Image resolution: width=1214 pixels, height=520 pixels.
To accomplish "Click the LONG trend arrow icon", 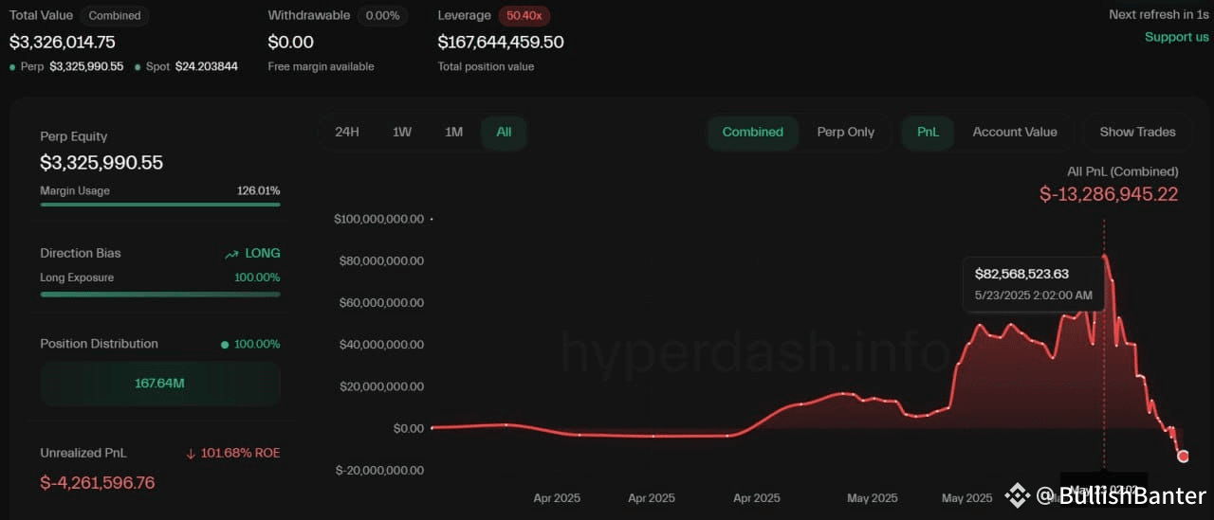I will [231, 254].
